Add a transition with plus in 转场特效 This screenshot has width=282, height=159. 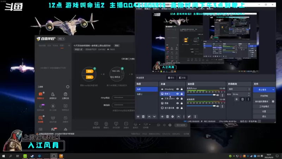pyautogui.click(x=237, y=99)
